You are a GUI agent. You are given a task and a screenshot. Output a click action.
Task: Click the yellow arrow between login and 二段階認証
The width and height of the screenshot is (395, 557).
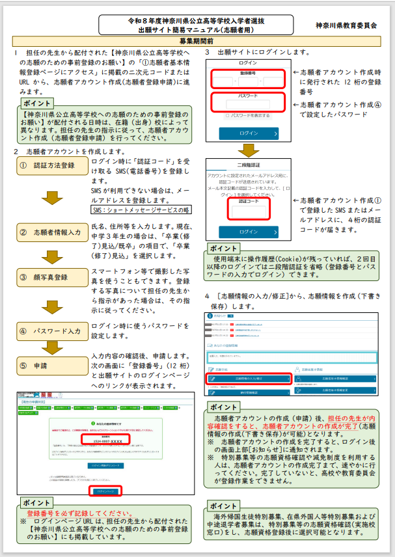click(x=248, y=148)
